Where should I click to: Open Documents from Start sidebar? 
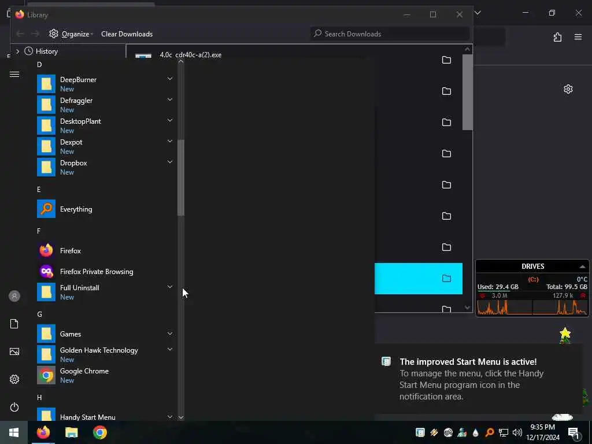14,324
